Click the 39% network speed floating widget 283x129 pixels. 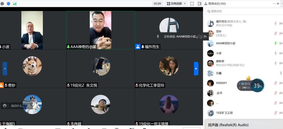[257, 86]
